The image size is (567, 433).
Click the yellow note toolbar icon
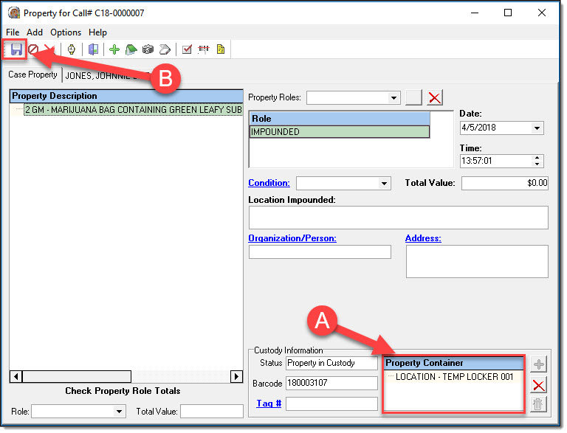220,49
